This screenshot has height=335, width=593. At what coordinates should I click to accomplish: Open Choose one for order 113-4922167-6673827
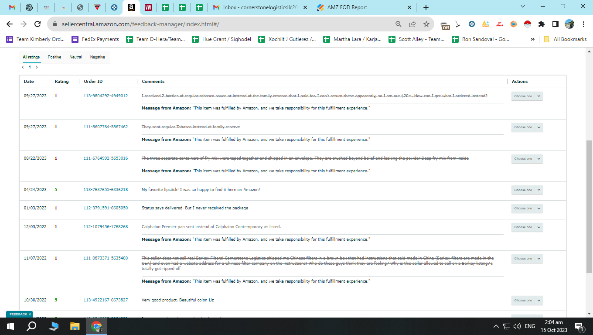click(527, 301)
